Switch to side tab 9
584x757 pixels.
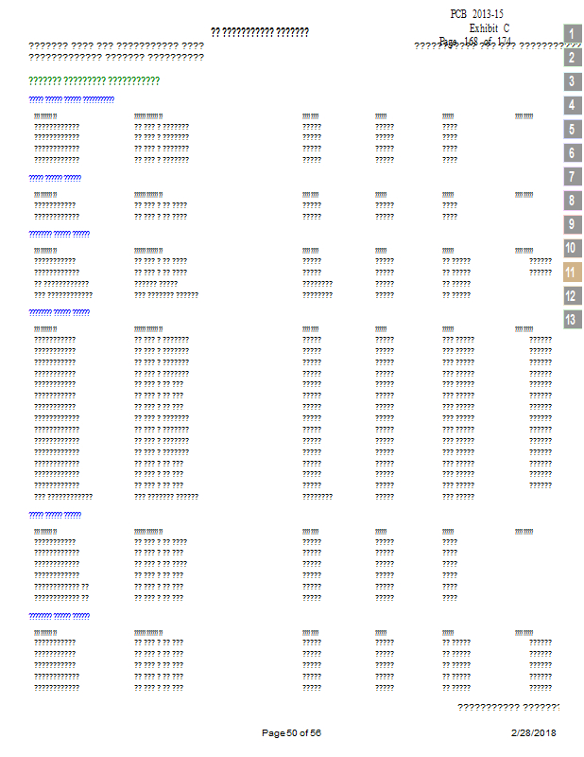571,224
